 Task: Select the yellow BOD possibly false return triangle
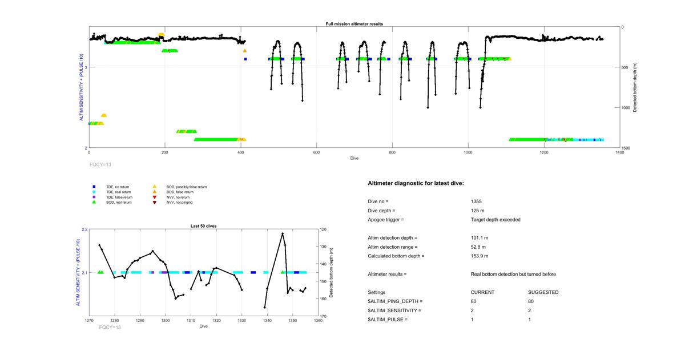point(154,187)
